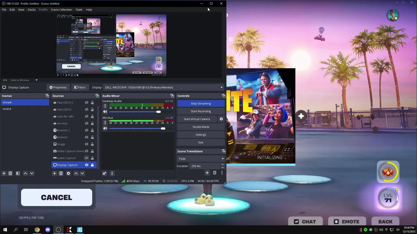
Task: Increase transition duration stepper up
Action: point(223,165)
